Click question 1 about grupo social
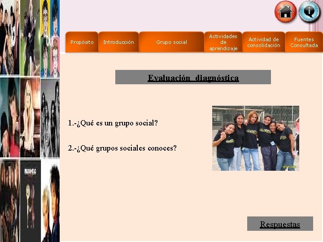Image resolution: width=323 pixels, height=242 pixels. (x=113, y=123)
